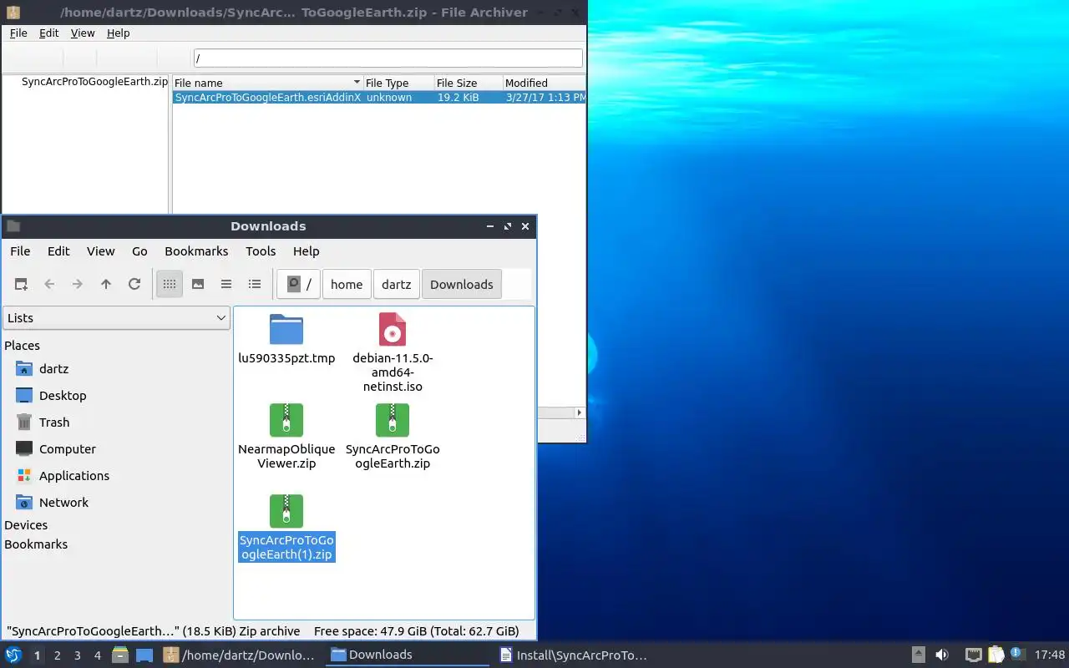
Task: Open Trash in the Places sidebar
Action: click(x=54, y=422)
